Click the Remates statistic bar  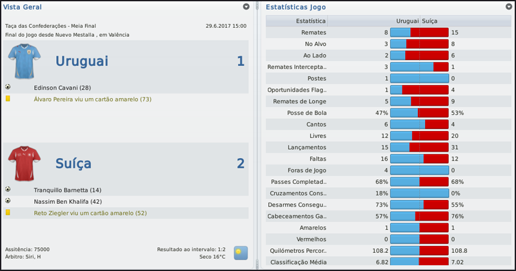pos(419,32)
